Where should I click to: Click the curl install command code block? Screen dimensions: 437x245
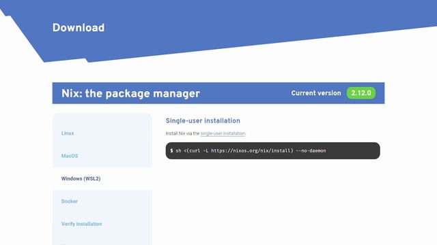click(x=272, y=151)
